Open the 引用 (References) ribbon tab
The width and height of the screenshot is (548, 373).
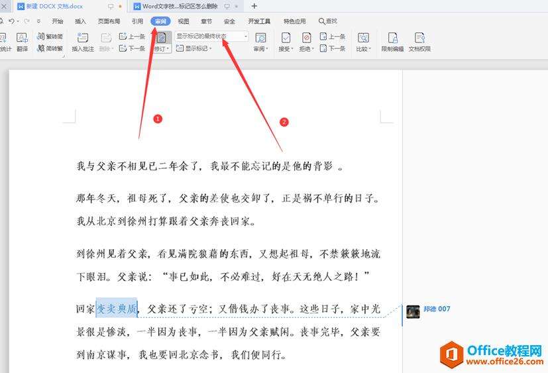tap(137, 21)
